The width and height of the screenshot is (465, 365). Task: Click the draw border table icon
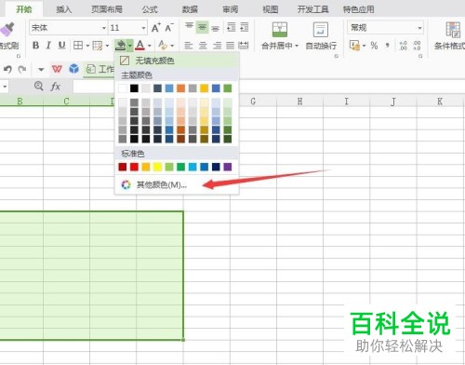[98, 46]
